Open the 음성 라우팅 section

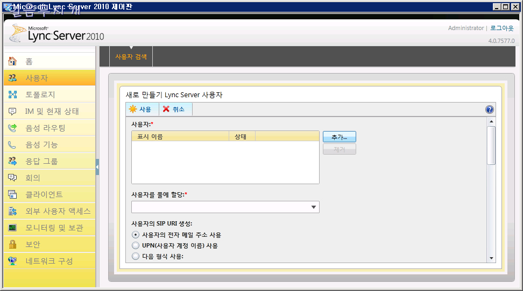click(50, 128)
